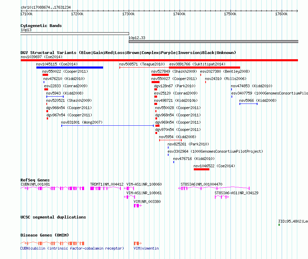Click the esv3891766 (Suktitipat2014) label

point(197,64)
